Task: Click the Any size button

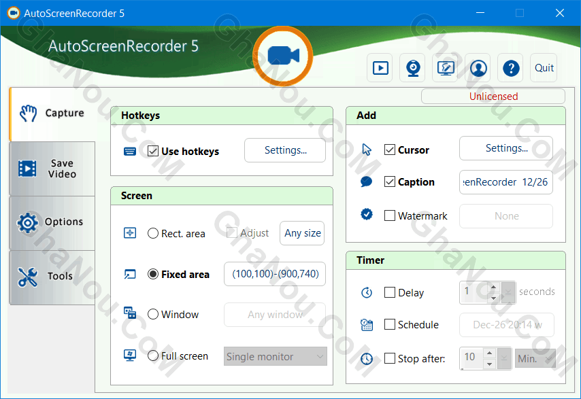Action: pyautogui.click(x=302, y=233)
